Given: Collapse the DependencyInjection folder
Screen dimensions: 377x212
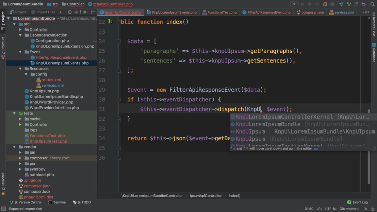Looking at the screenshot, I should pyautogui.click(x=20, y=35).
